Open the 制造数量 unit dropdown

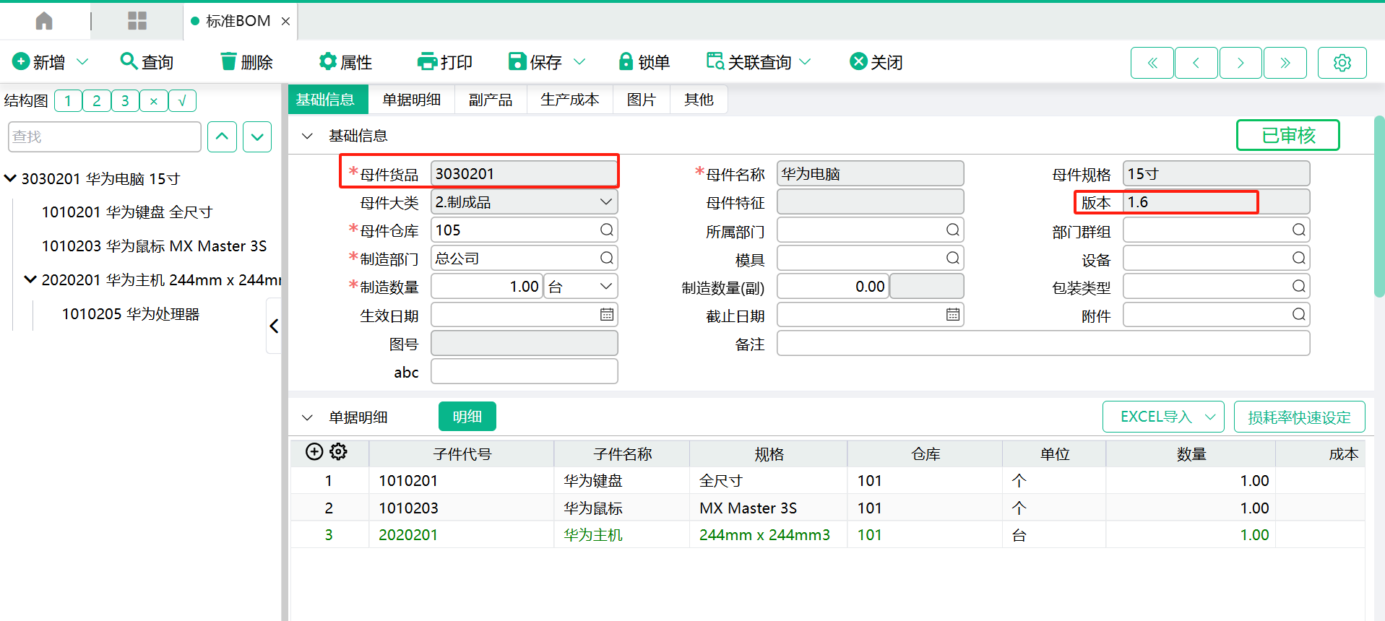click(x=605, y=287)
